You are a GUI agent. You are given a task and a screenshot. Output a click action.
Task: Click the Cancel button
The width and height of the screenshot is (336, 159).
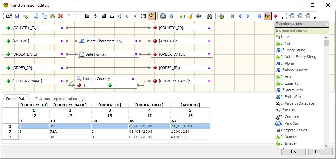(320, 151)
